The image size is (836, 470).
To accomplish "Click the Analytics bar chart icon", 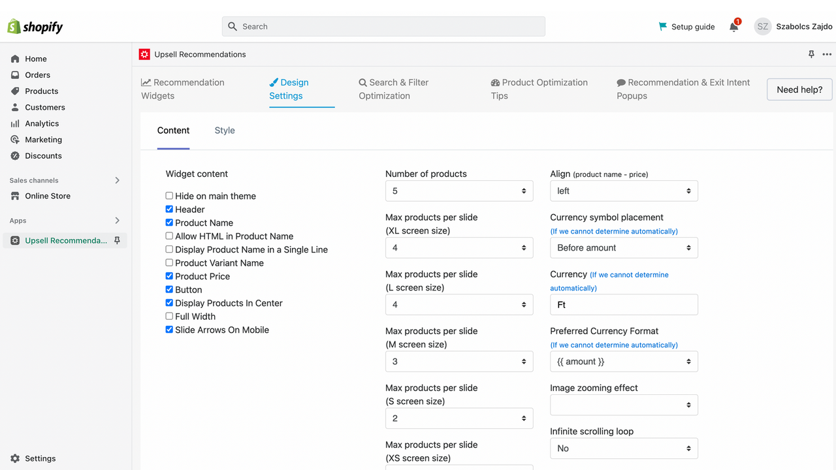I will pos(15,123).
